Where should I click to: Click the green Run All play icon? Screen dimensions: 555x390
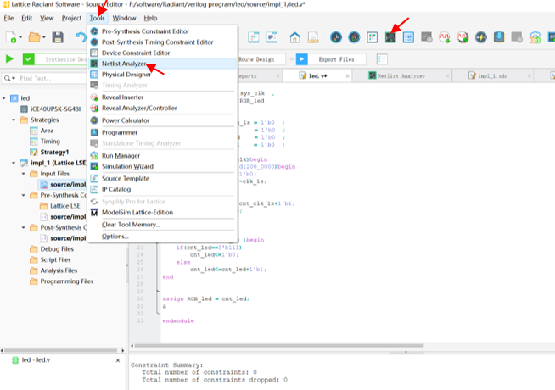pyautogui.click(x=9, y=59)
